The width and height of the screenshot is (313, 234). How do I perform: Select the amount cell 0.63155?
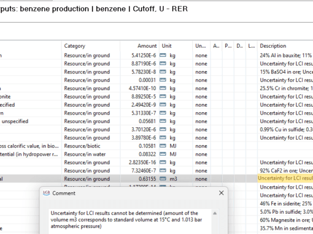[x=140, y=179]
